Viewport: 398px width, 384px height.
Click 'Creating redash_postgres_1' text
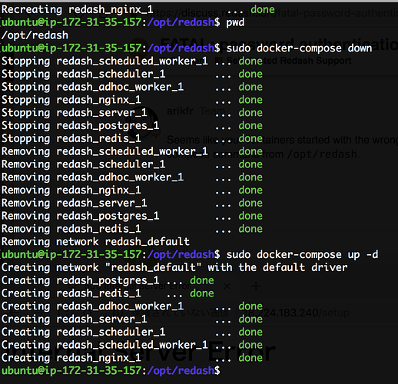coord(80,280)
